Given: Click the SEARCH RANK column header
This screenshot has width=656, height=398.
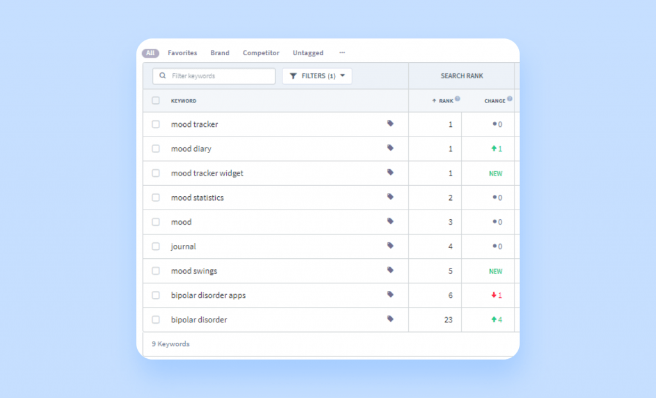Looking at the screenshot, I should 461,76.
